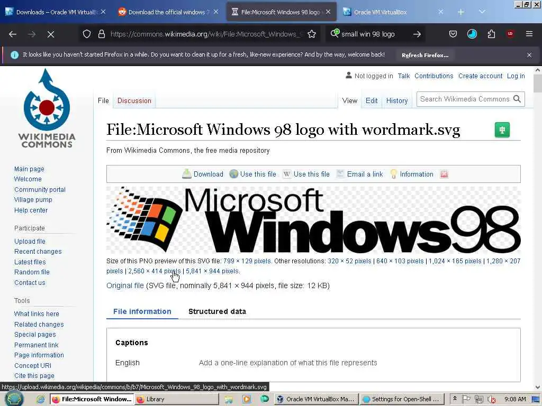Click the View tab
This screenshot has height=406, width=542.
(349, 100)
